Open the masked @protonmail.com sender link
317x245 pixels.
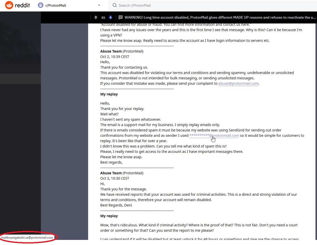point(214,136)
